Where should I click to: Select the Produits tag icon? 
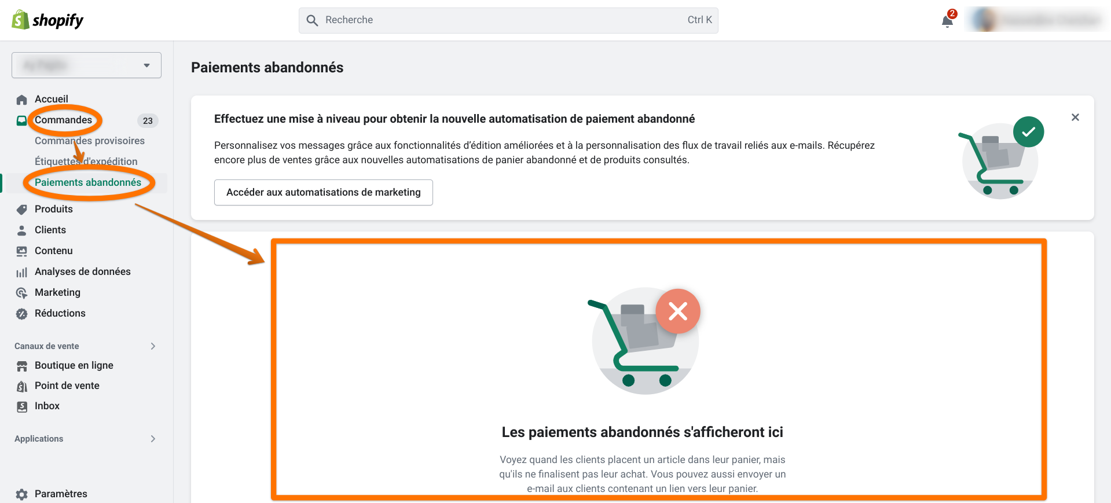21,210
